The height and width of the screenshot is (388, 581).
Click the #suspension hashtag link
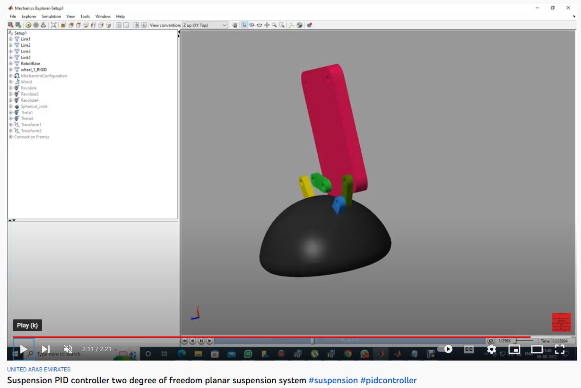tap(333, 380)
